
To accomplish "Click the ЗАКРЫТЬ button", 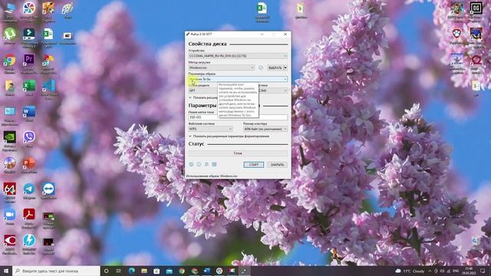I will pyautogui.click(x=277, y=165).
